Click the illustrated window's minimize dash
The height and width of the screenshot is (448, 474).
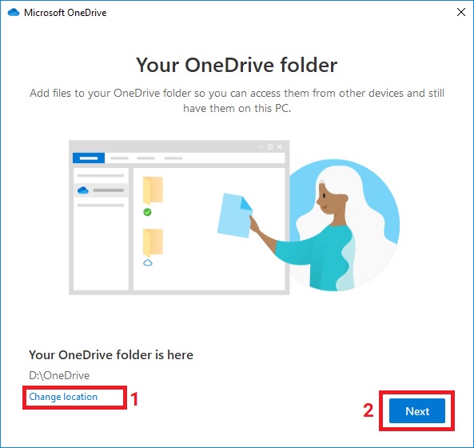point(261,146)
